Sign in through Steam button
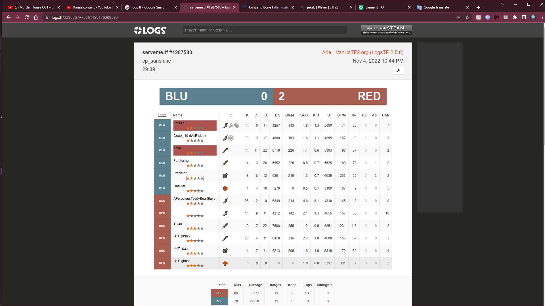 tap(386, 30)
